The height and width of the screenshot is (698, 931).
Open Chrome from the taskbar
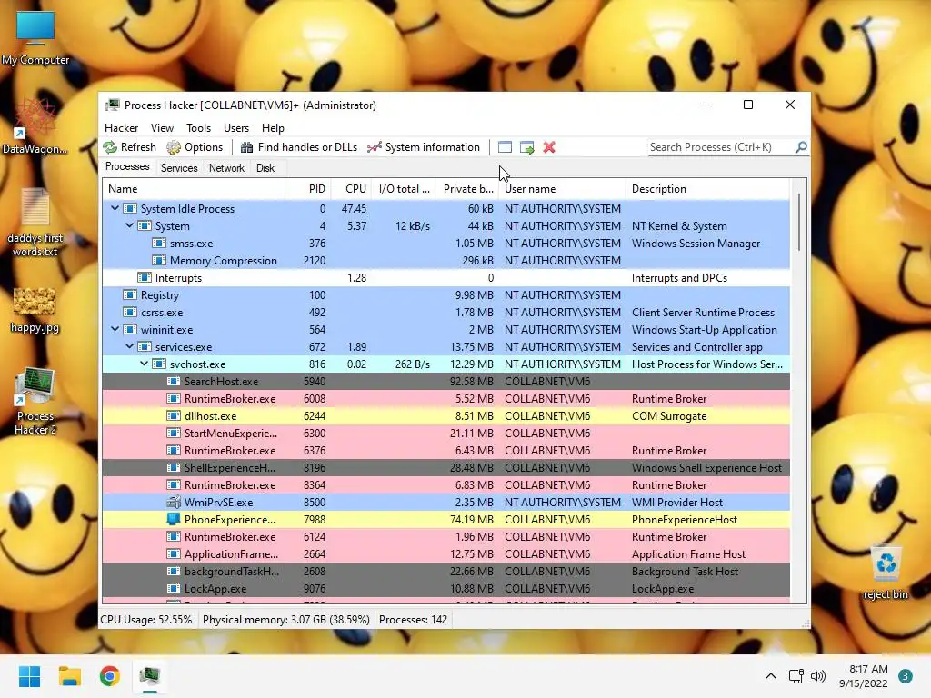(110, 676)
